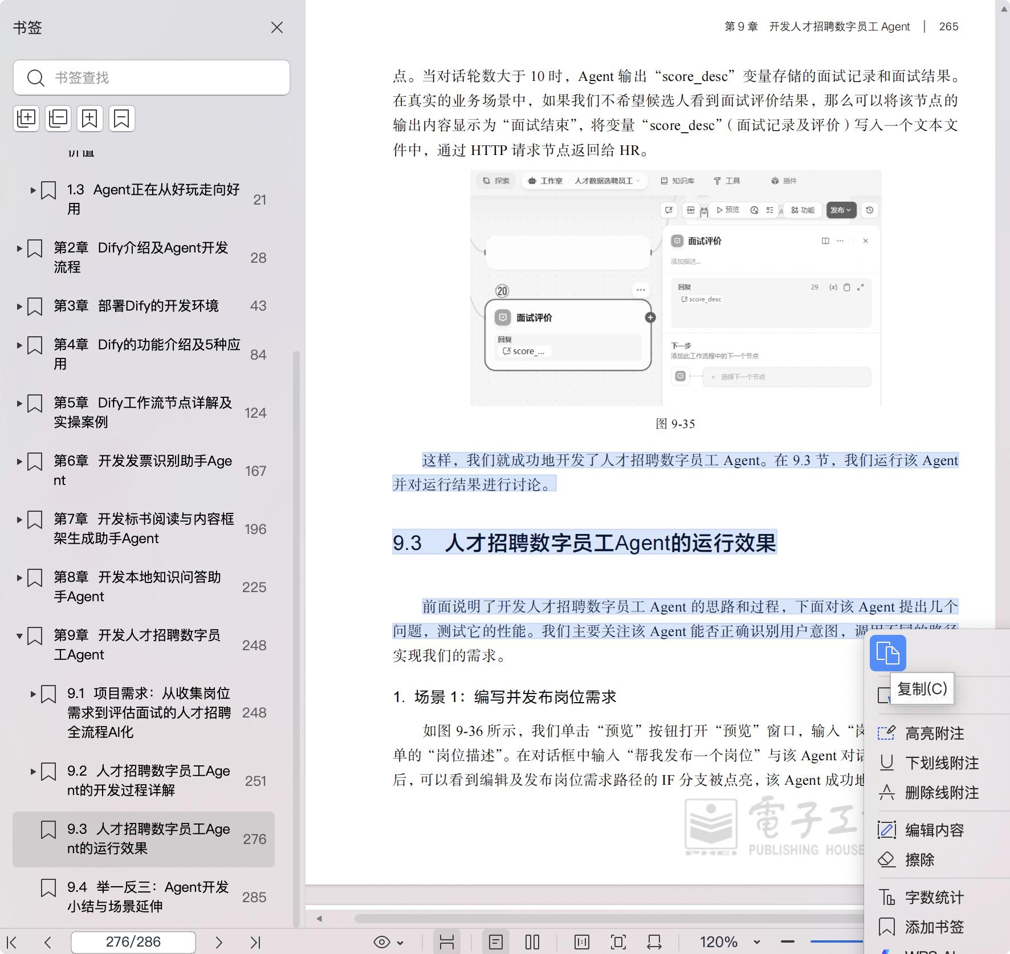Click the page number field 276/286
The image size is (1010, 954).
click(x=132, y=941)
